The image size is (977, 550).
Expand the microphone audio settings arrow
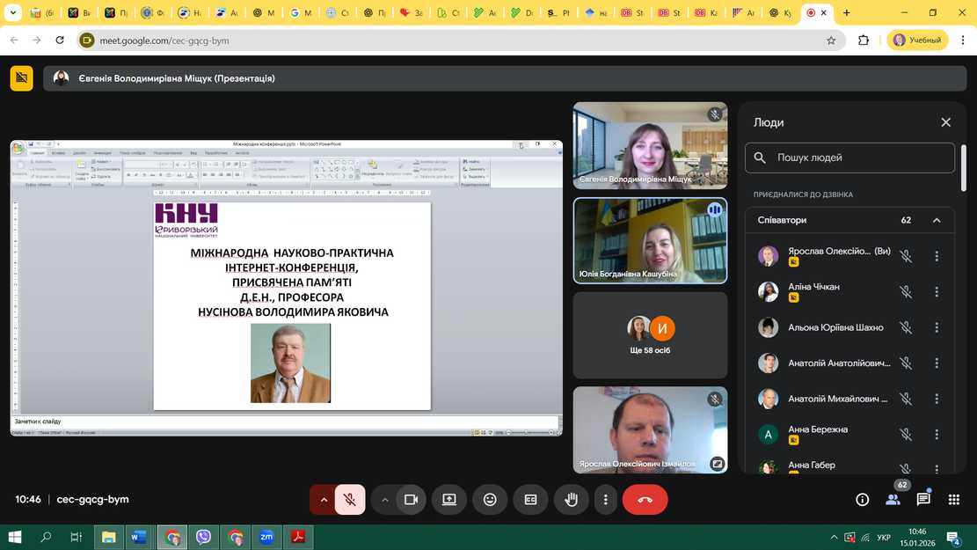coord(324,500)
